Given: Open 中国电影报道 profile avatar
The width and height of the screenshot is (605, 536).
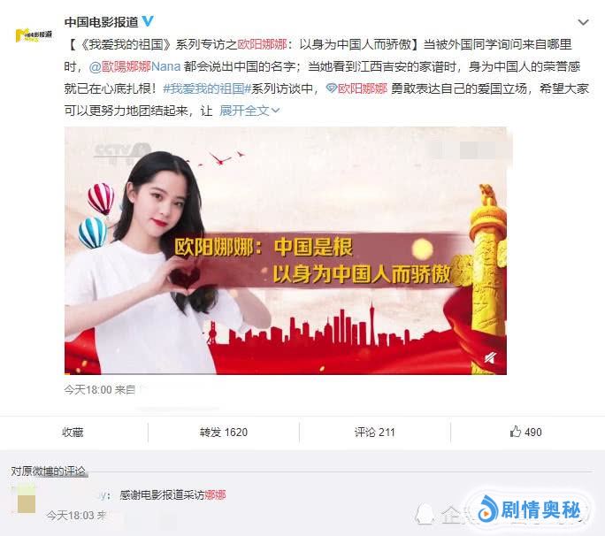Looking at the screenshot, I should (x=34, y=35).
